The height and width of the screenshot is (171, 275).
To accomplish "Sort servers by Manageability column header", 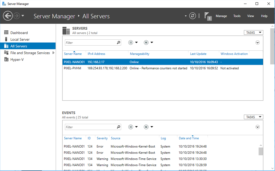I will click(140, 54).
